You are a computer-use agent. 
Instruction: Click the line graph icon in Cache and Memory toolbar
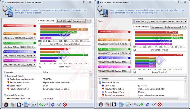[33, 105]
